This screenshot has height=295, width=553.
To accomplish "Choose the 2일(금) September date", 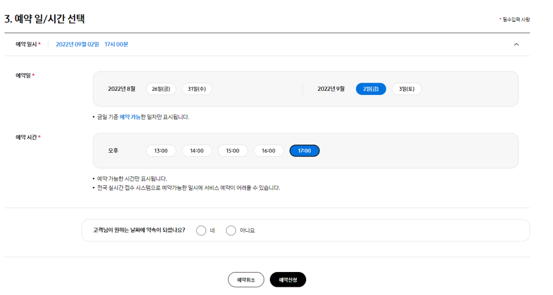I will [x=370, y=88].
